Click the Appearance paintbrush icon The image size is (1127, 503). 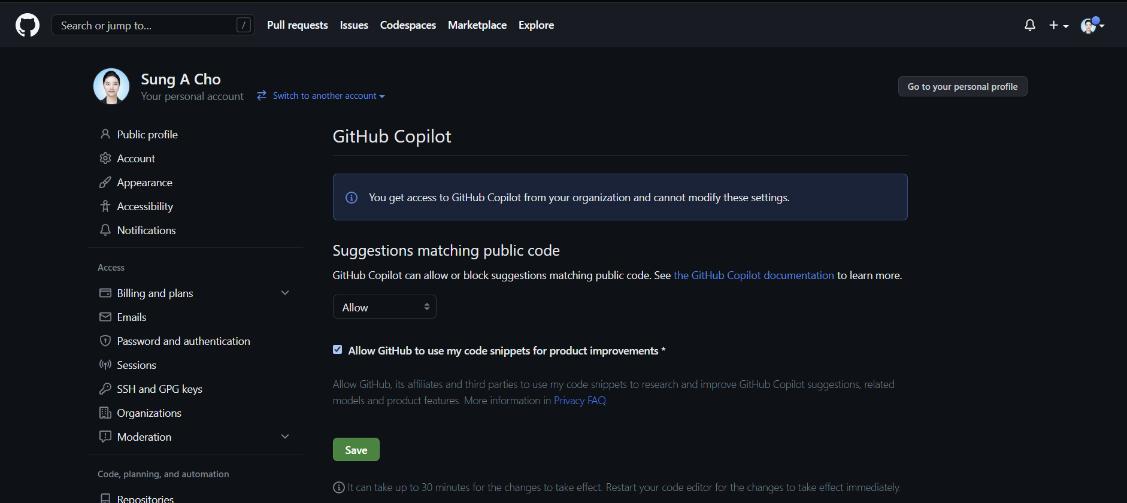click(x=105, y=182)
